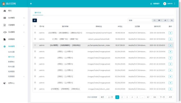181x103 pixels.
Task: Go to 站点设置 in the sidebar
Action: 11,52
